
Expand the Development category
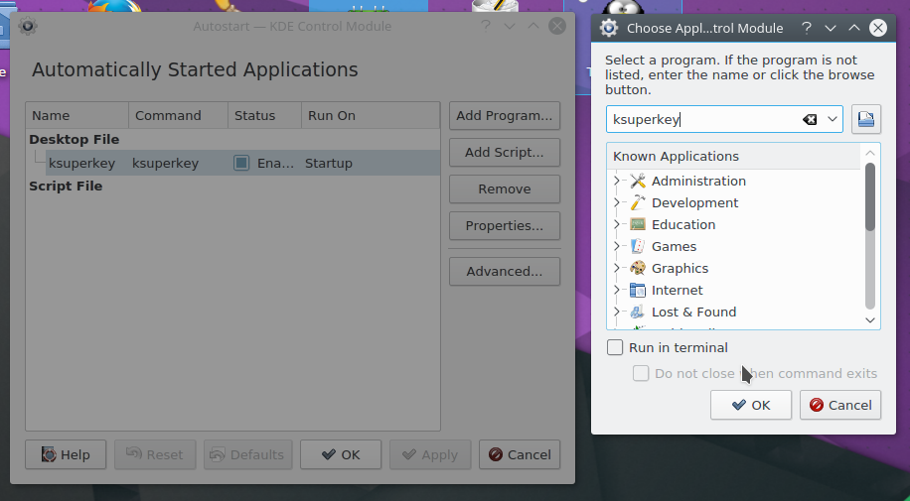[616, 203]
